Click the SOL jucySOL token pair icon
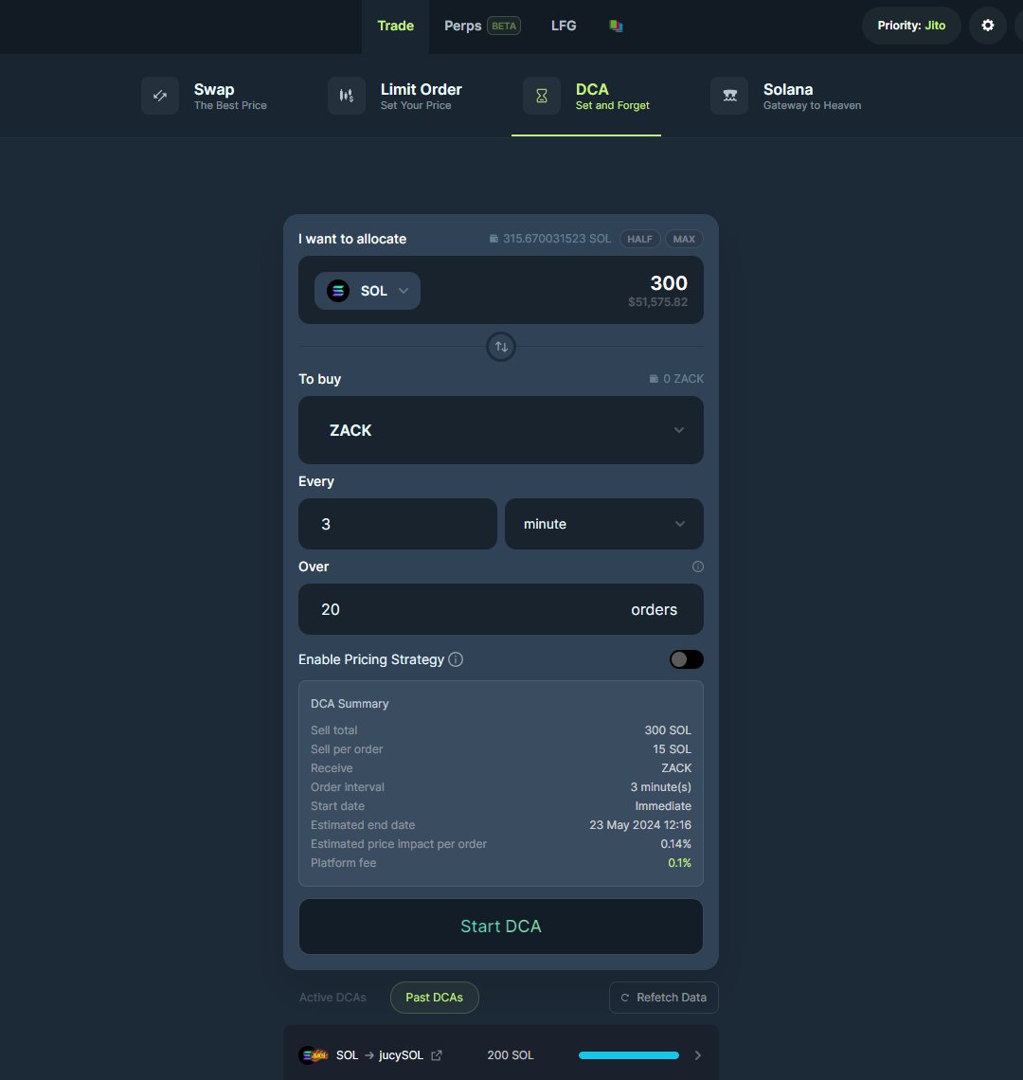The width and height of the screenshot is (1023, 1080). coord(313,1055)
